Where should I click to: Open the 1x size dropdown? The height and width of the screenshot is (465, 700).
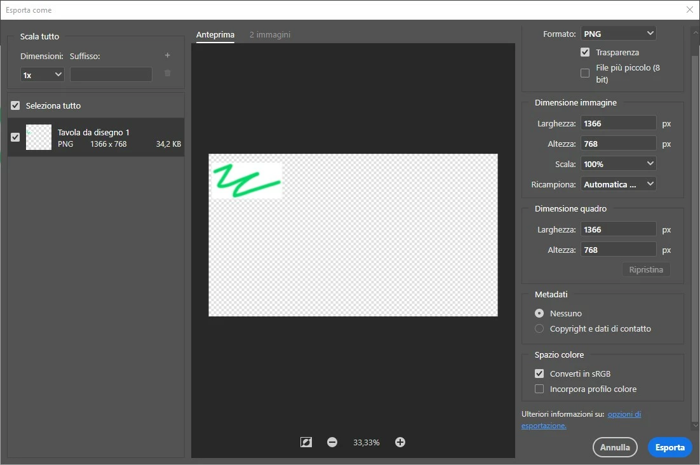point(43,74)
